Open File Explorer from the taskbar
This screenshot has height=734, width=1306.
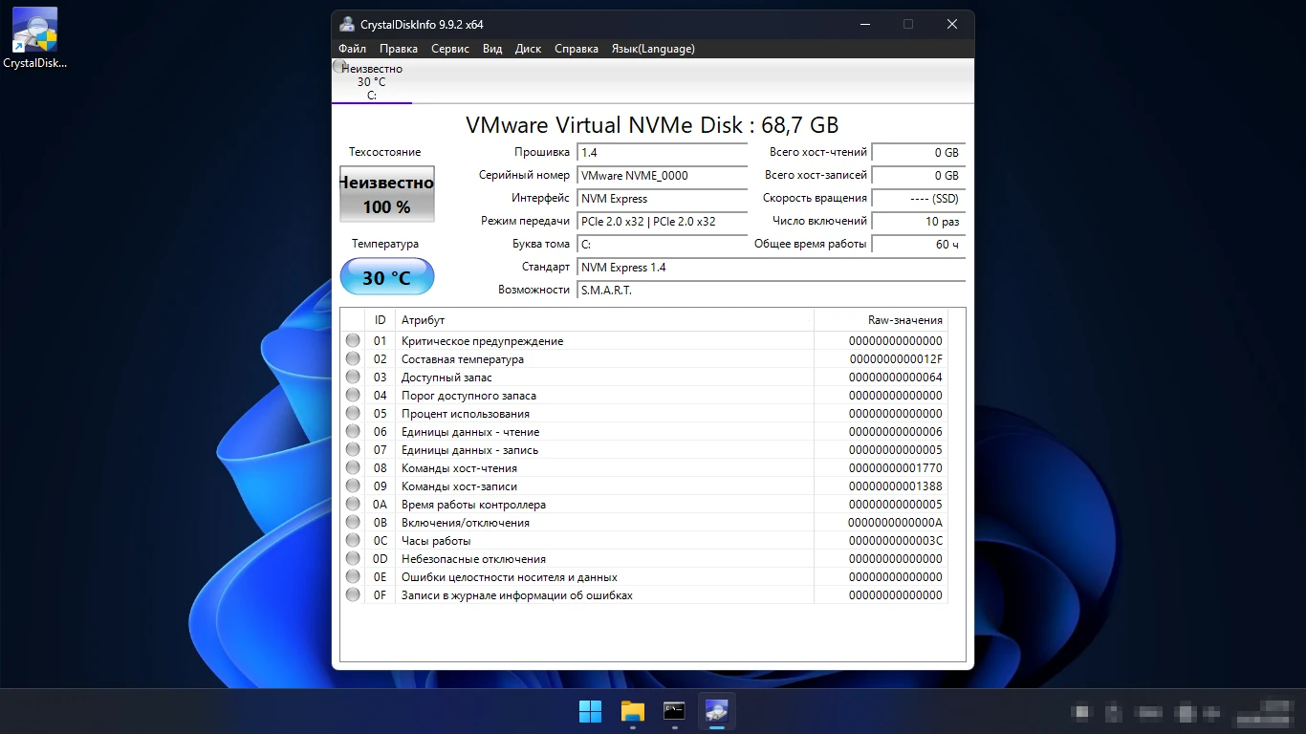632,712
